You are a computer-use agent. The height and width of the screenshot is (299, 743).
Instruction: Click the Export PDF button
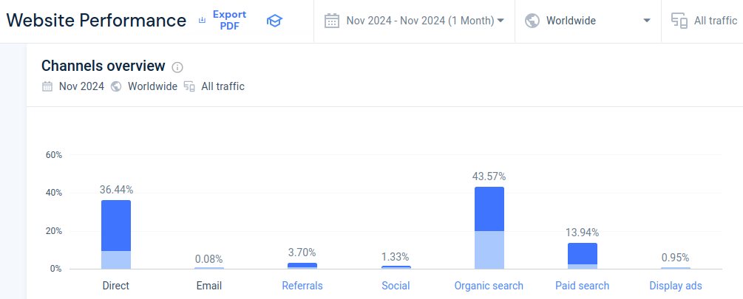point(229,20)
